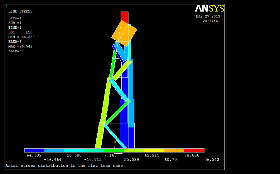Select the yellow legend color band
This screenshot has height=174, width=280.
[x=154, y=150]
